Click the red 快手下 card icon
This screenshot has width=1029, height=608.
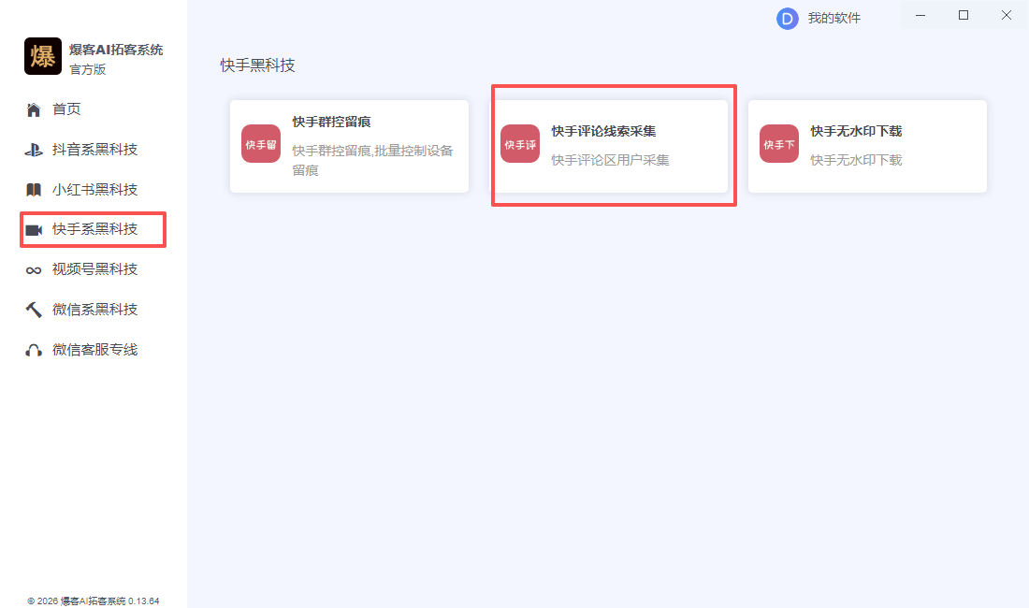(x=779, y=144)
